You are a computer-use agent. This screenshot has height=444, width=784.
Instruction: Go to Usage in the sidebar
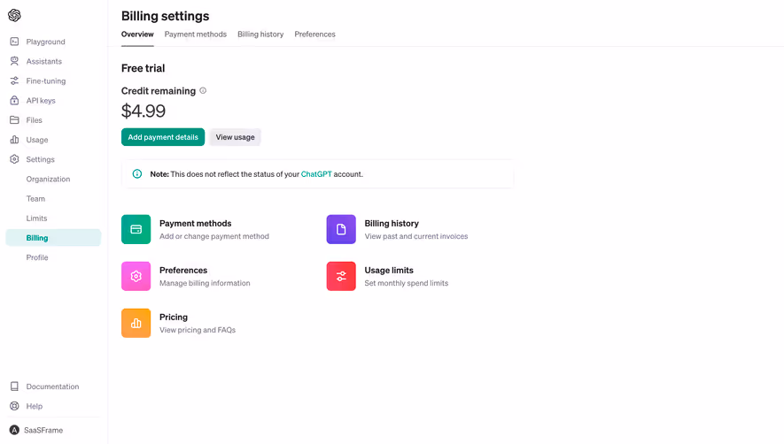(x=37, y=140)
